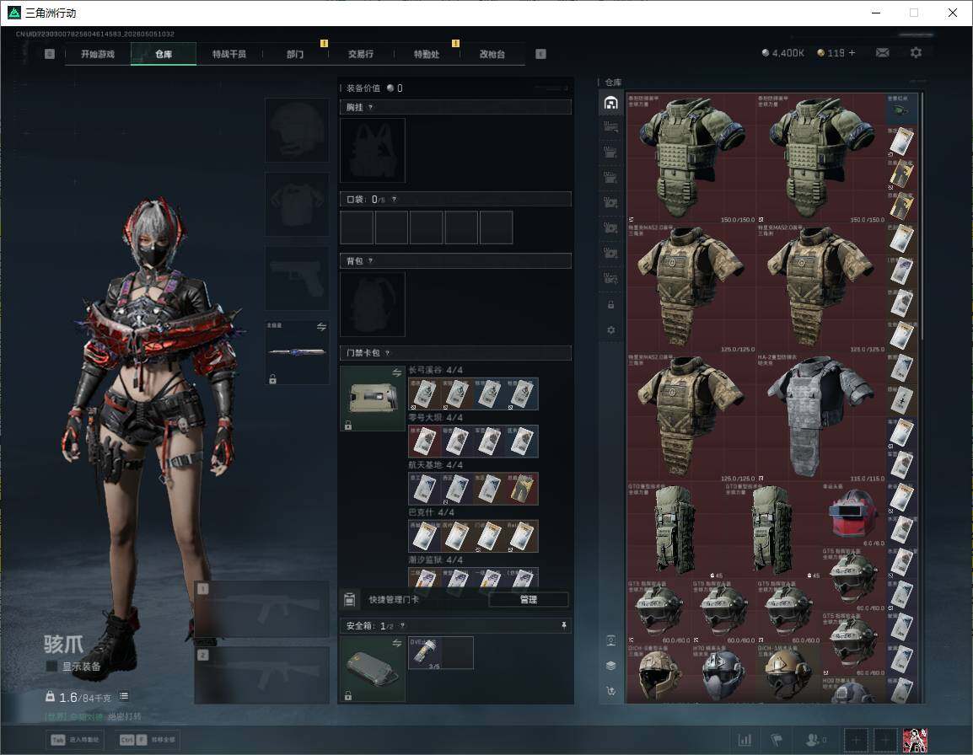973x755 pixels.
Task: Select top-left green heavy armor in warehouse
Action: coord(691,158)
